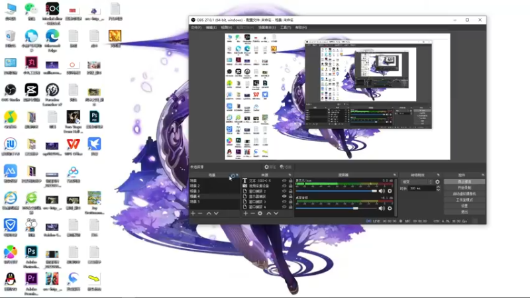530x298 pixels.
Task: Remove the selected scene with the minus icon
Action: (x=200, y=213)
